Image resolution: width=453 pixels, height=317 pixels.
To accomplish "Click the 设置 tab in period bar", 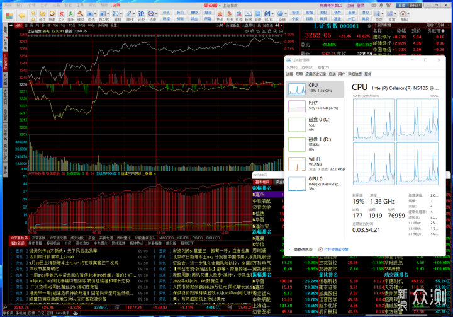I will click(113, 25).
